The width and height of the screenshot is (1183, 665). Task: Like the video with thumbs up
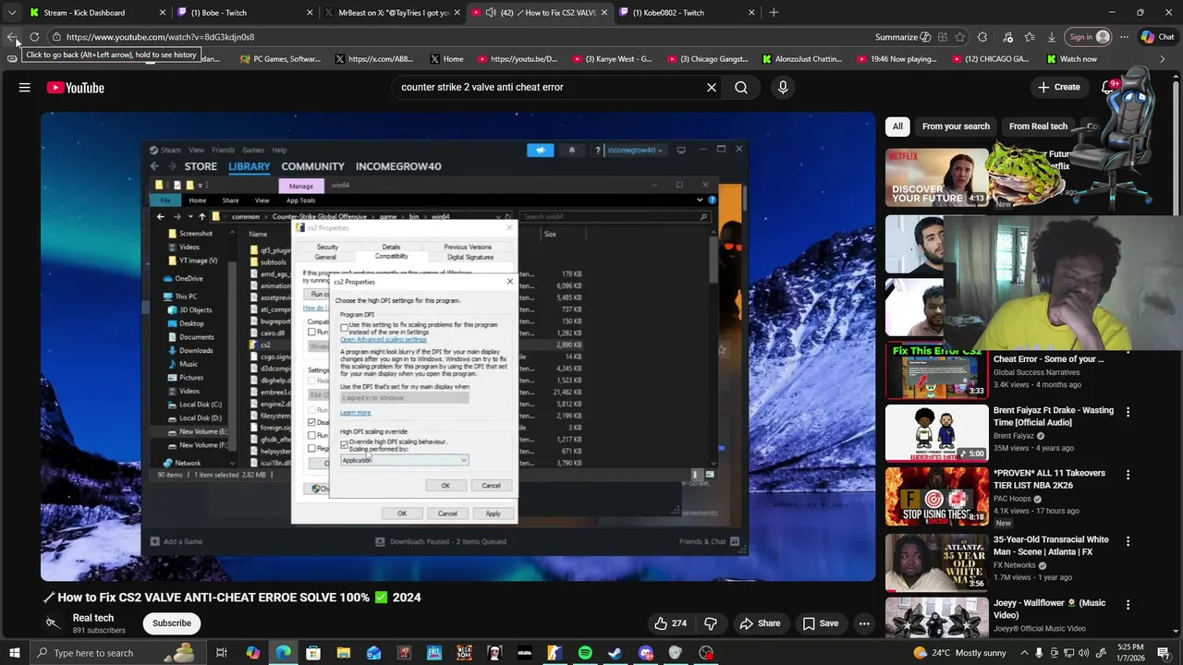[671, 623]
